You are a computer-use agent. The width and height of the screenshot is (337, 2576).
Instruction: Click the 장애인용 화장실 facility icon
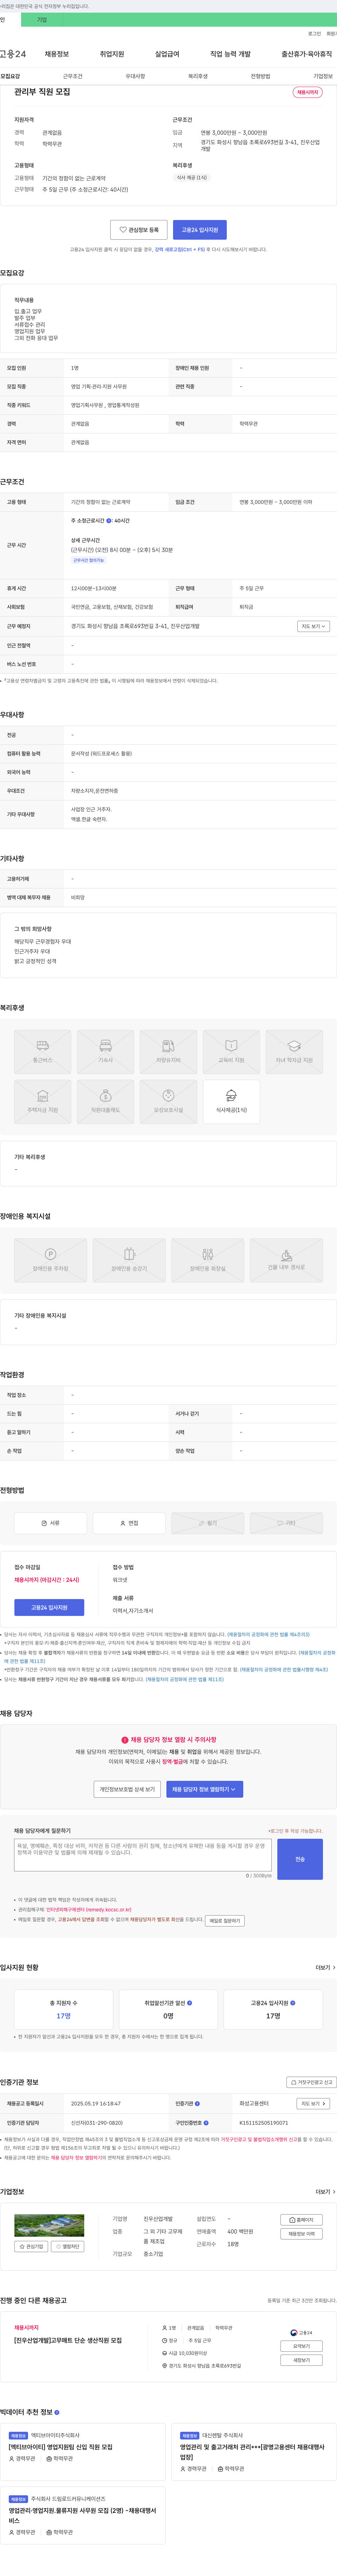pyautogui.click(x=208, y=1261)
